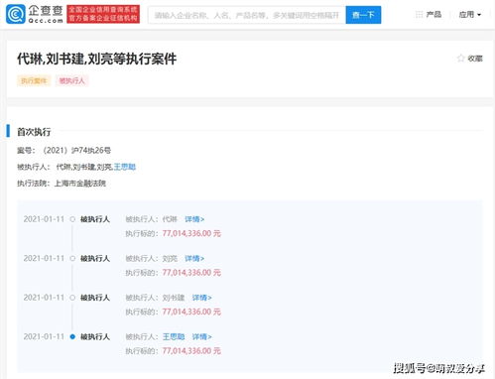Screen dimensions: 495x379
Task: Click the blue 查一下 search button
Action: [363, 15]
